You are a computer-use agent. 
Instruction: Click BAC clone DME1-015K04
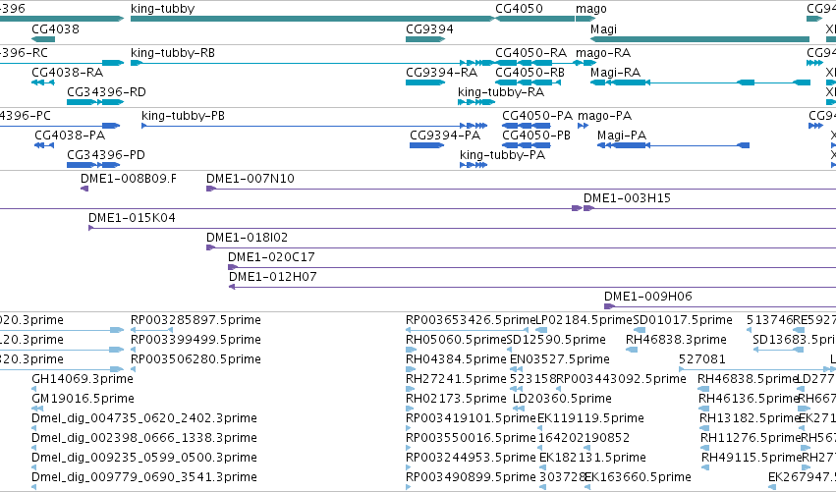click(x=463, y=228)
